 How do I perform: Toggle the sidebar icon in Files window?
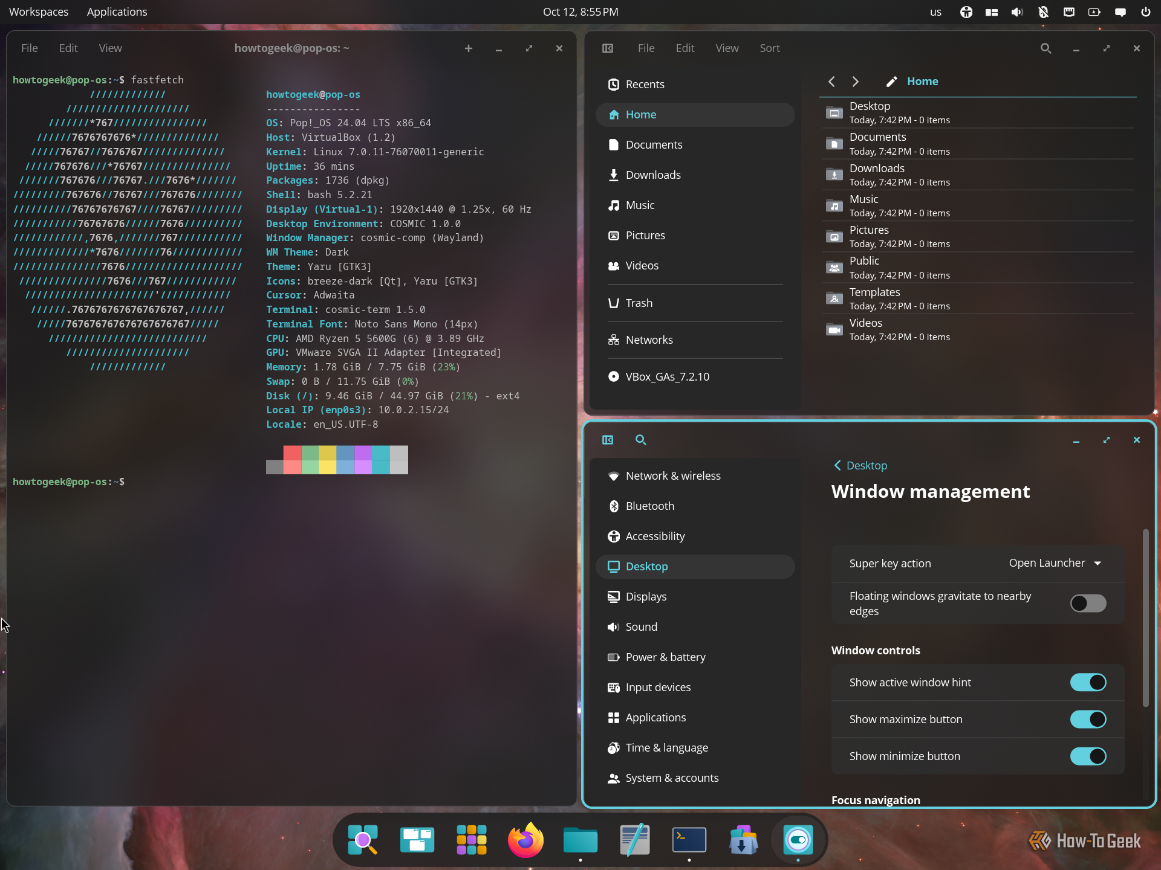pyautogui.click(x=608, y=48)
